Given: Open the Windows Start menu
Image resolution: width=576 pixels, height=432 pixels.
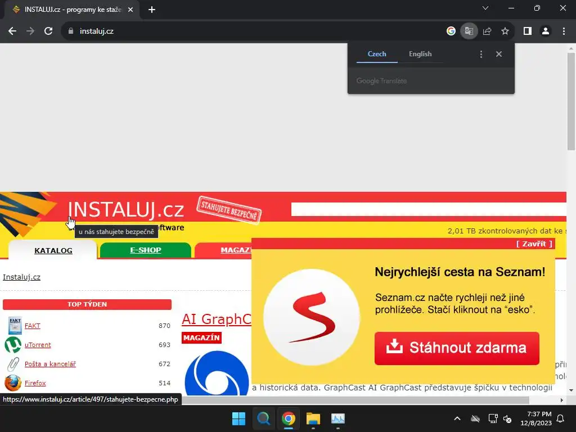Looking at the screenshot, I should [238, 418].
